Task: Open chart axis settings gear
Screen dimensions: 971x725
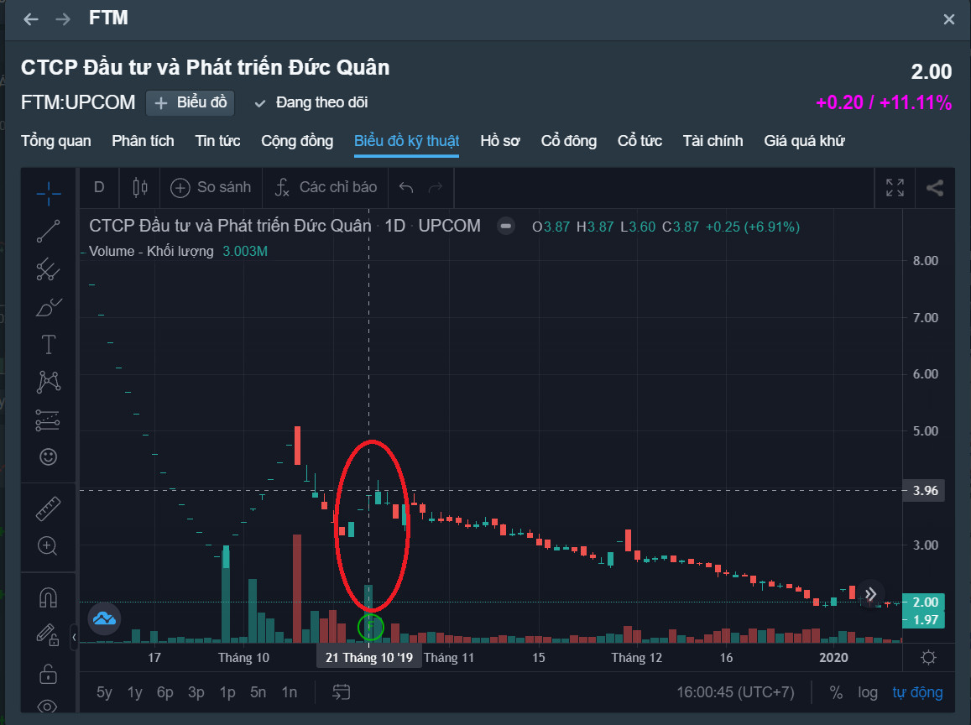Action: [928, 658]
